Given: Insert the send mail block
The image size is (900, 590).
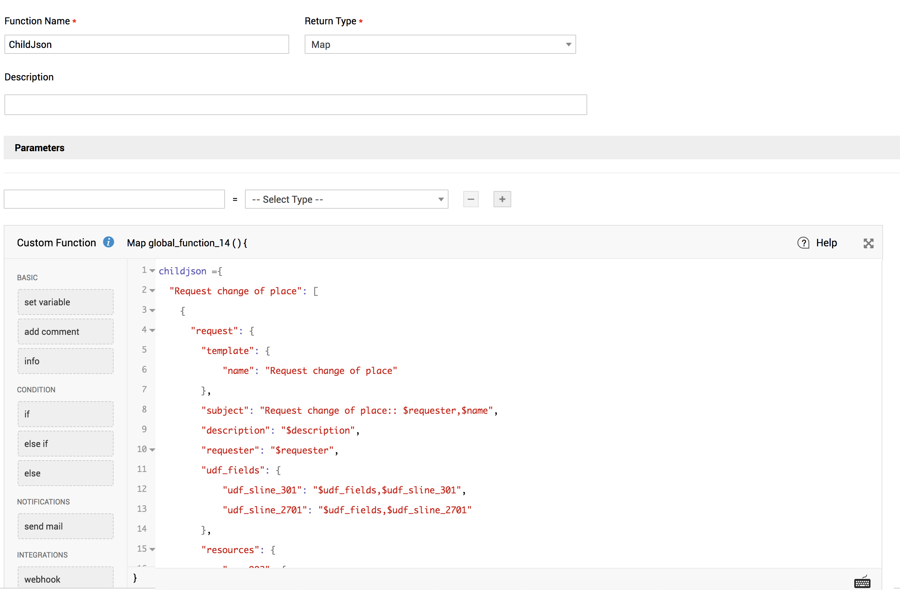Looking at the screenshot, I should [65, 526].
